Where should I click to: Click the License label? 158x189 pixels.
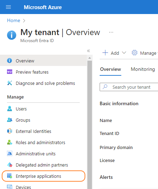click(107, 161)
